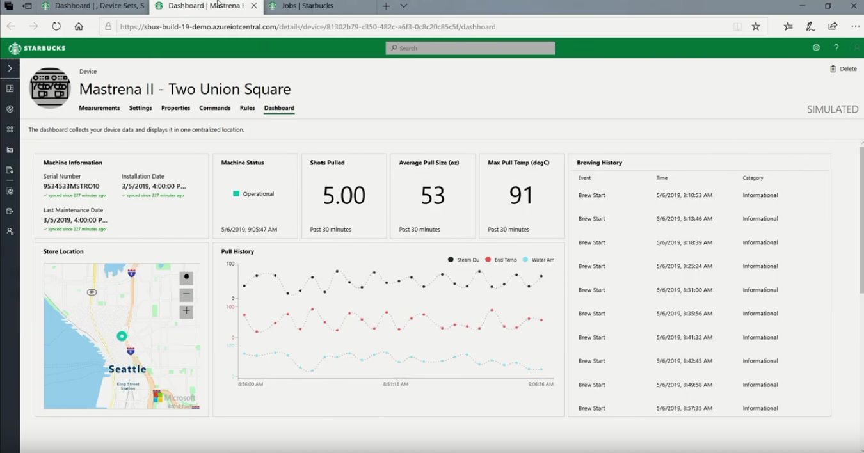Image resolution: width=864 pixels, height=453 pixels.
Task: Open the Rules tab
Action: tap(248, 108)
